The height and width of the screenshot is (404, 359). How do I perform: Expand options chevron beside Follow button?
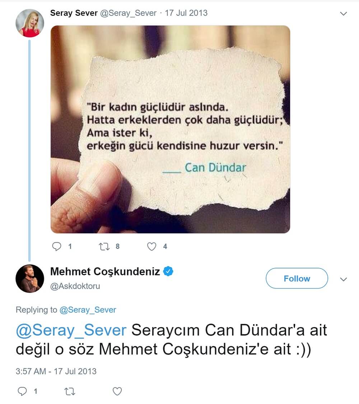click(x=343, y=279)
